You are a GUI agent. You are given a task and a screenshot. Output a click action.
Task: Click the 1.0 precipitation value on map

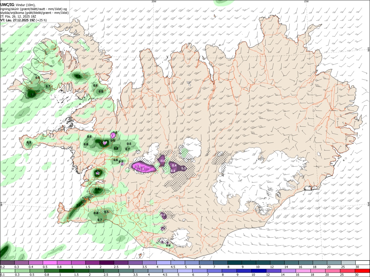coord(115,132)
